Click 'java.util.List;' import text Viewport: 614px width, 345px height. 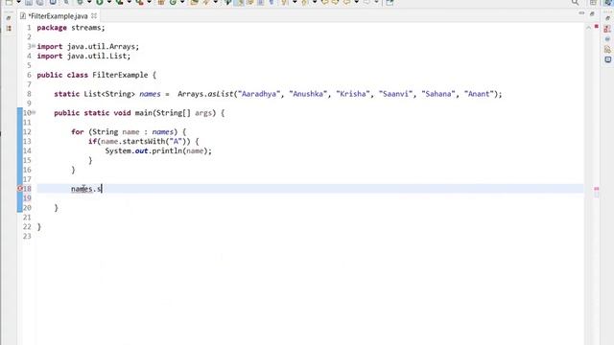tap(99, 56)
